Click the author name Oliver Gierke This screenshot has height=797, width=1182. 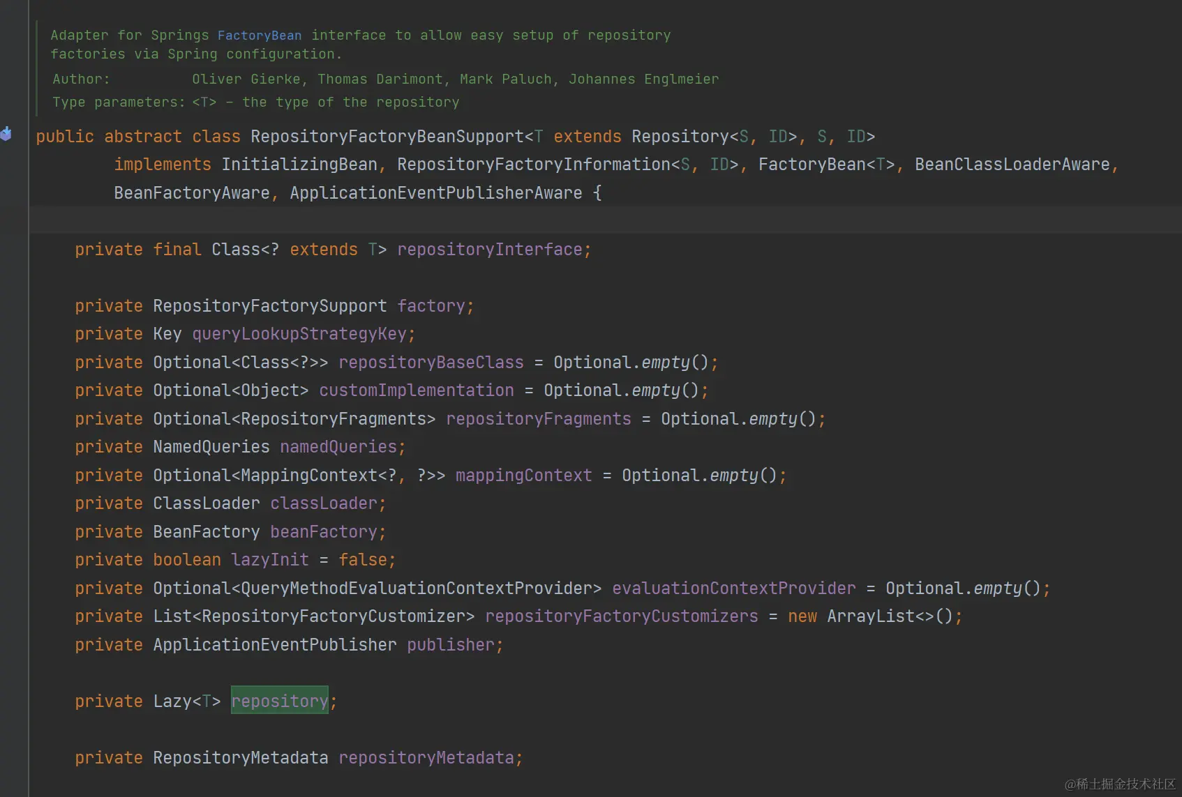pyautogui.click(x=246, y=79)
